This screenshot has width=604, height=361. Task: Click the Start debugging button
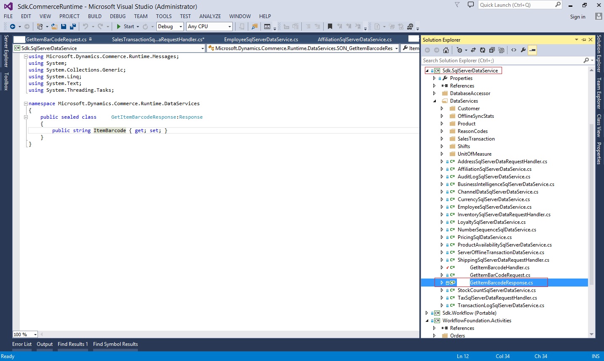coord(125,27)
